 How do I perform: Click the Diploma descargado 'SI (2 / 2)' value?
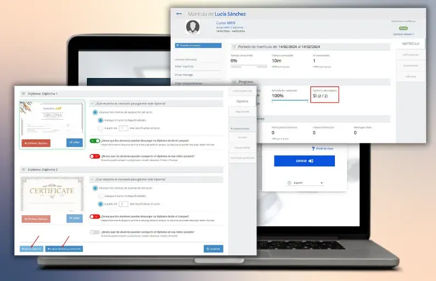pos(320,96)
